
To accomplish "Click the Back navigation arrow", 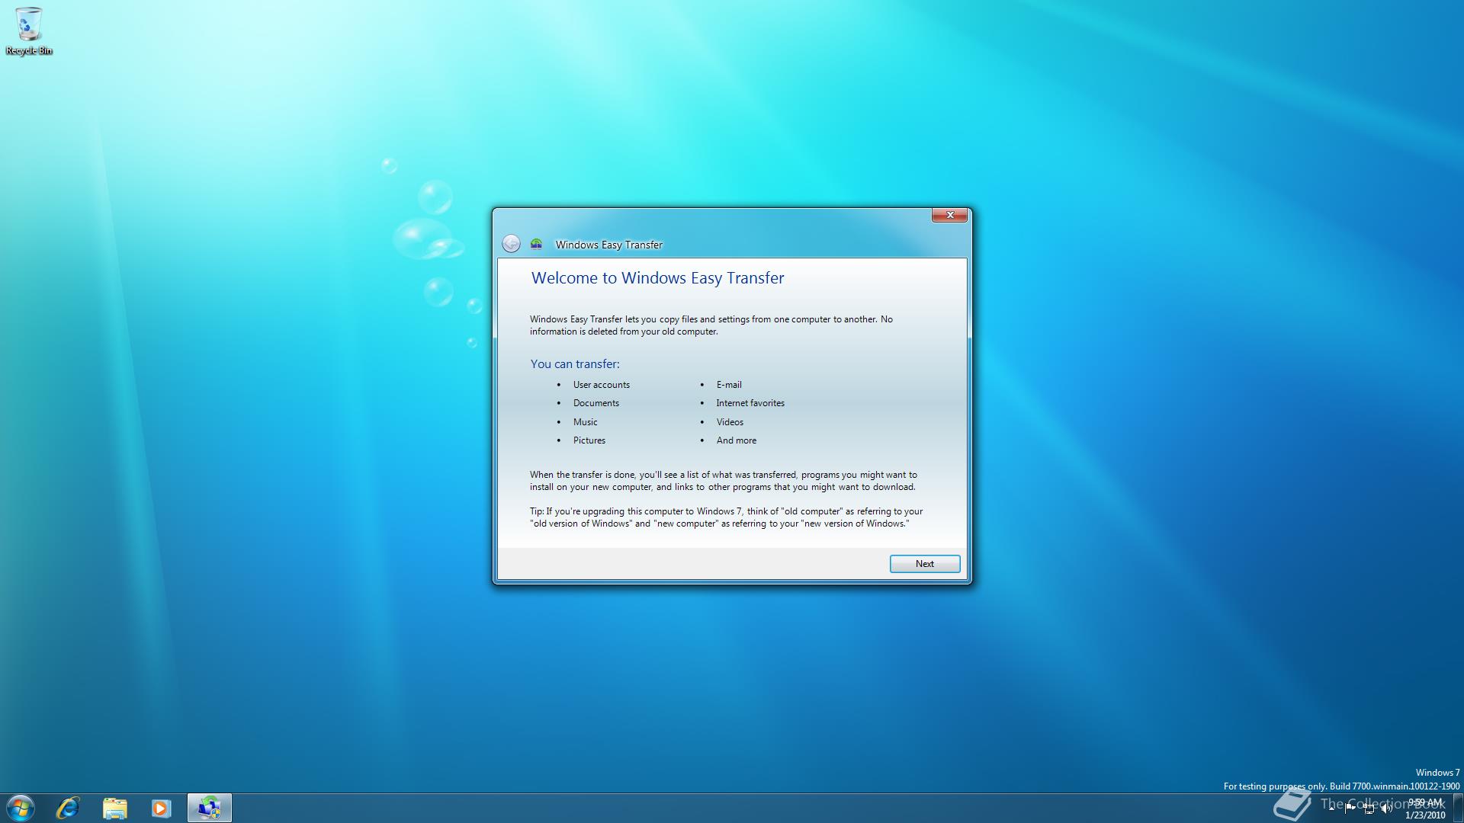I will pos(512,242).
